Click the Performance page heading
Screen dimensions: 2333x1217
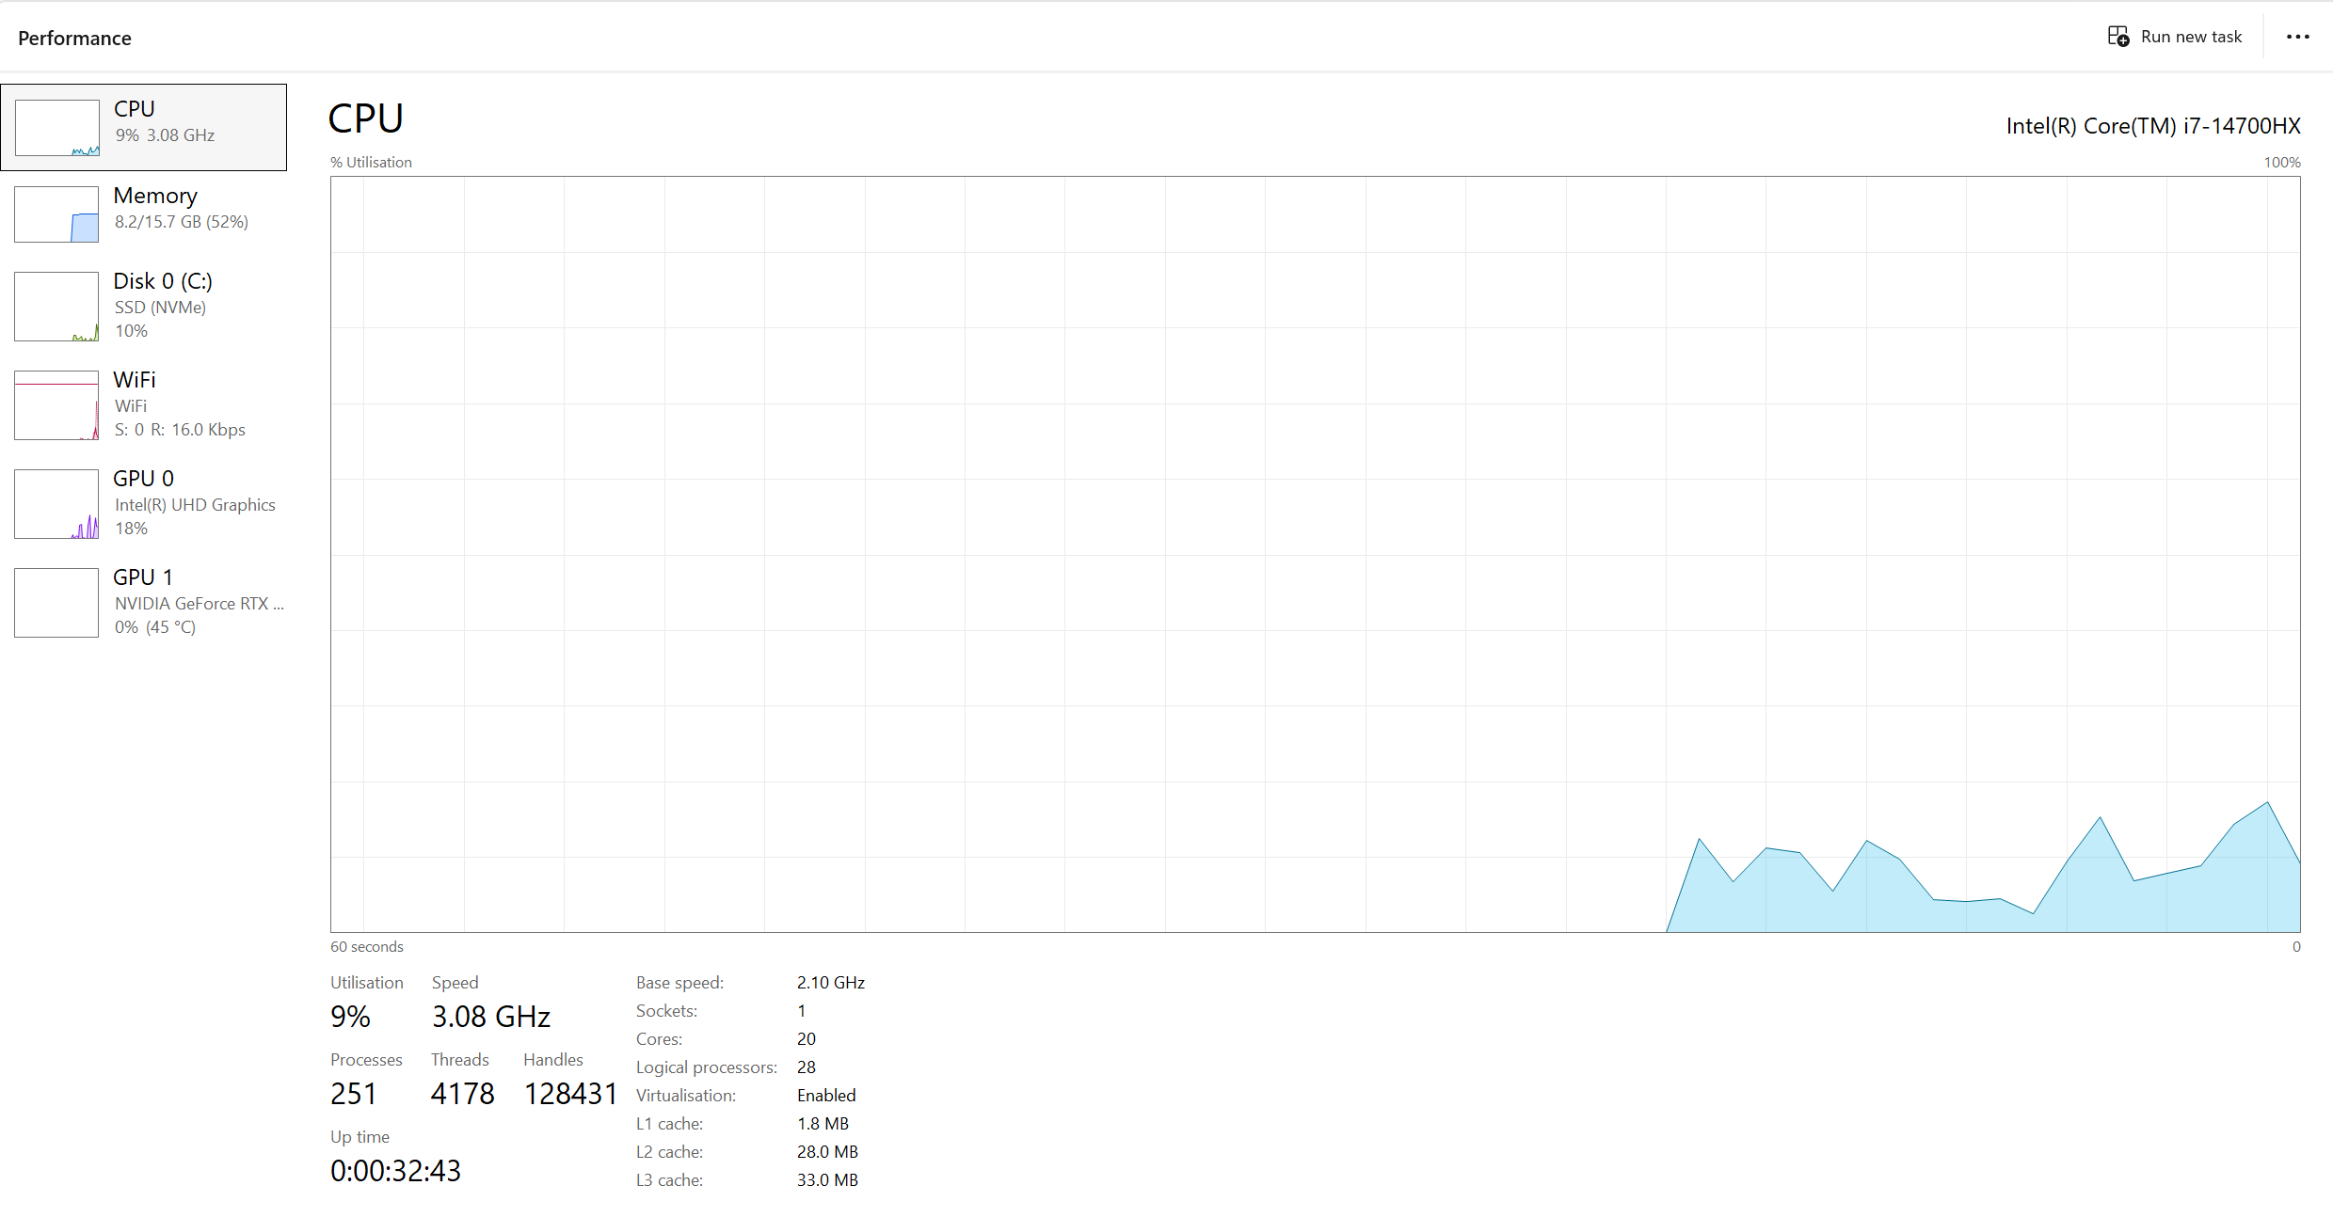[x=74, y=39]
